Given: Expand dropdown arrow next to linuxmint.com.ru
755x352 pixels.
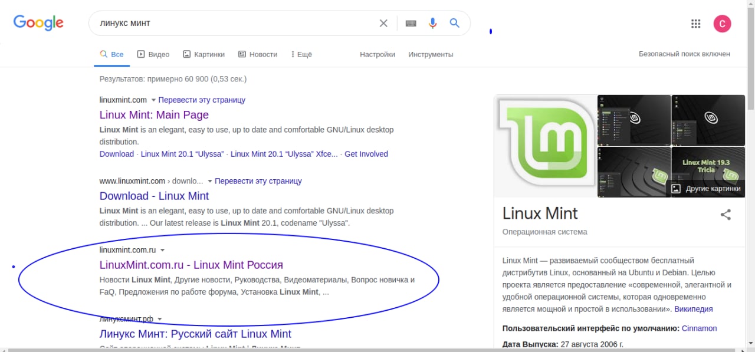Looking at the screenshot, I should pos(162,250).
